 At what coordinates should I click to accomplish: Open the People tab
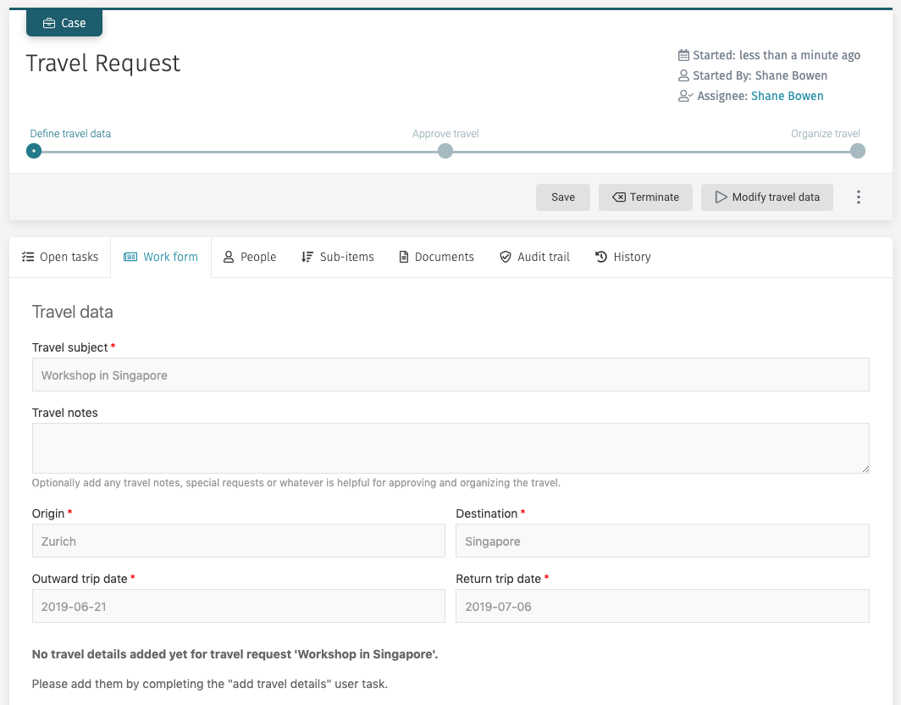(x=250, y=257)
